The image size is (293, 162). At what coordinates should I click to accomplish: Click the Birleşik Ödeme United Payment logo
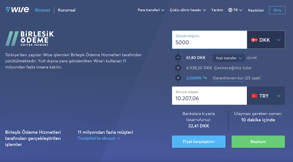pos(30,38)
